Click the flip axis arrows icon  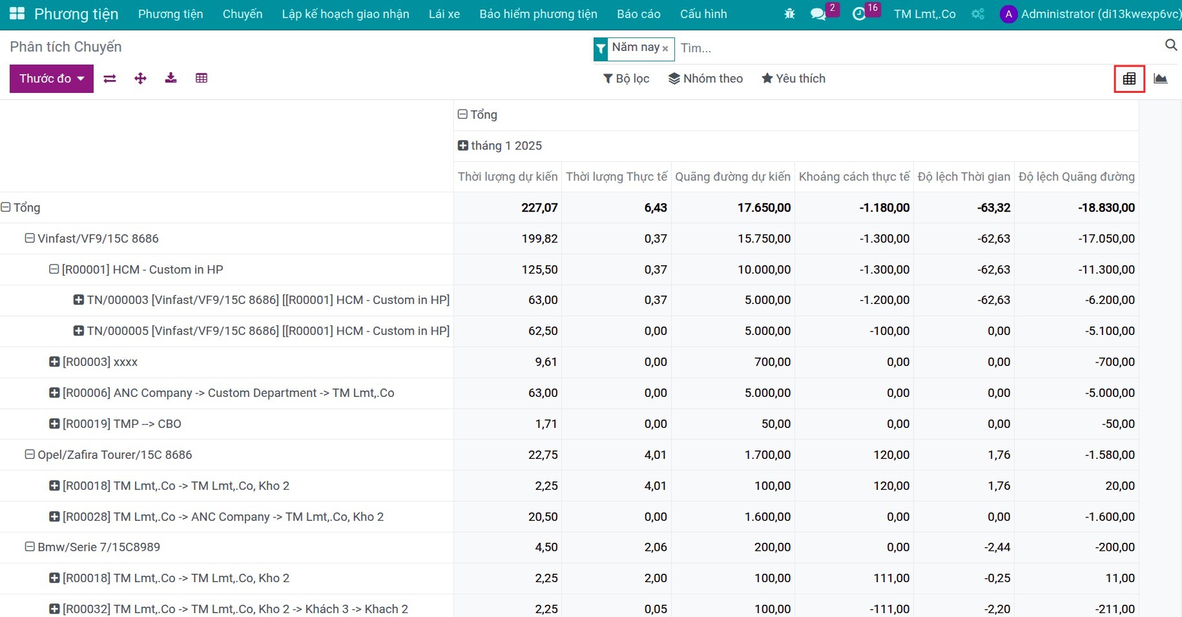click(x=110, y=79)
